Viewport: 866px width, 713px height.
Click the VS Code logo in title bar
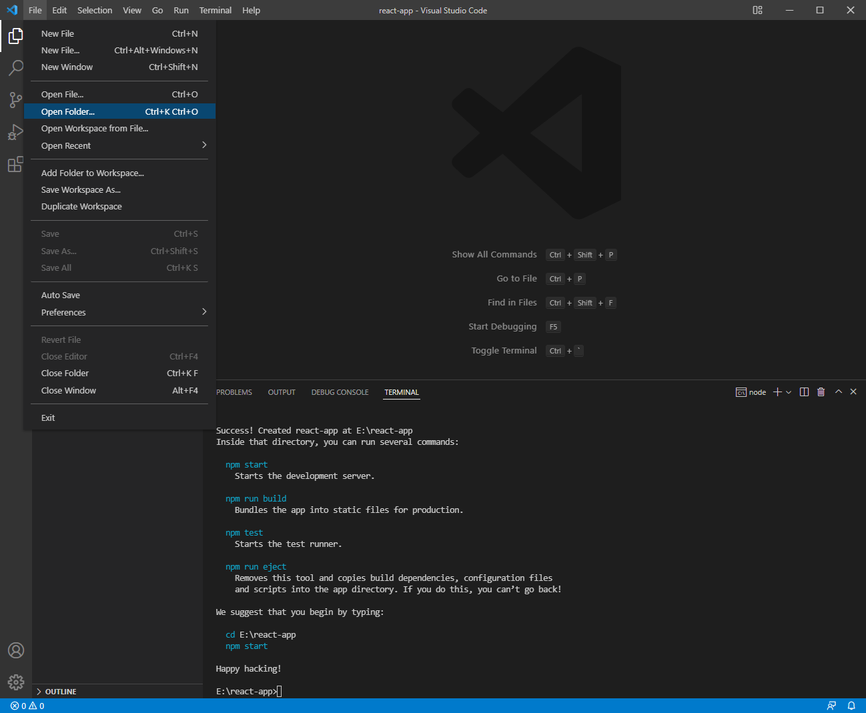point(12,10)
